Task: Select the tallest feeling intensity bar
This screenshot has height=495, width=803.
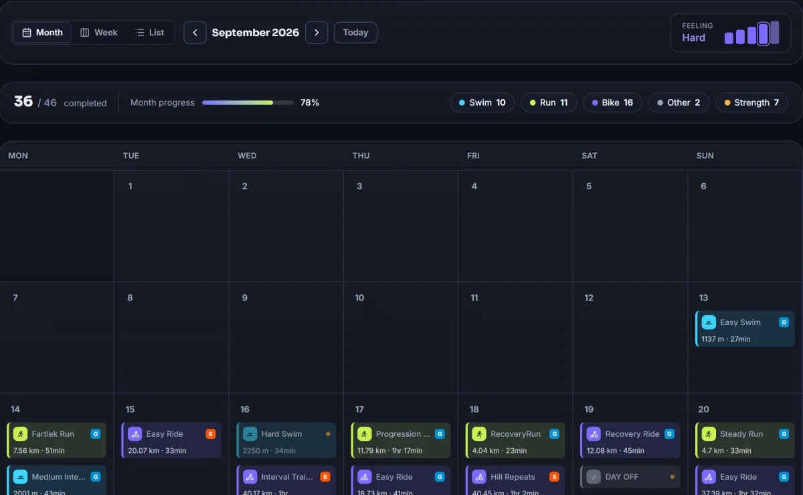Action: click(774, 33)
